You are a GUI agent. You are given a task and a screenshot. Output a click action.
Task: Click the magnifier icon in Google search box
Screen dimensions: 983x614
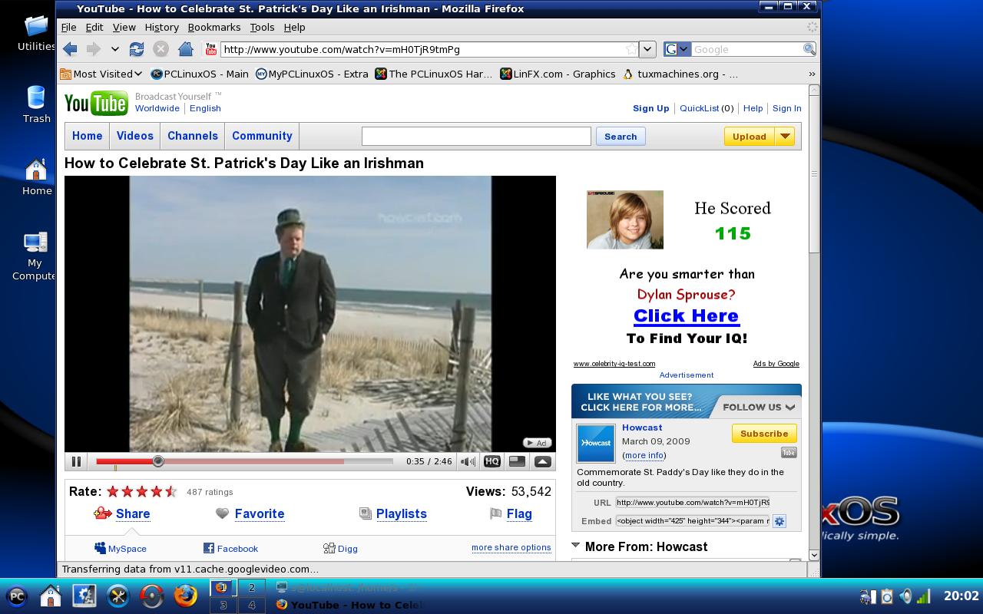809,49
